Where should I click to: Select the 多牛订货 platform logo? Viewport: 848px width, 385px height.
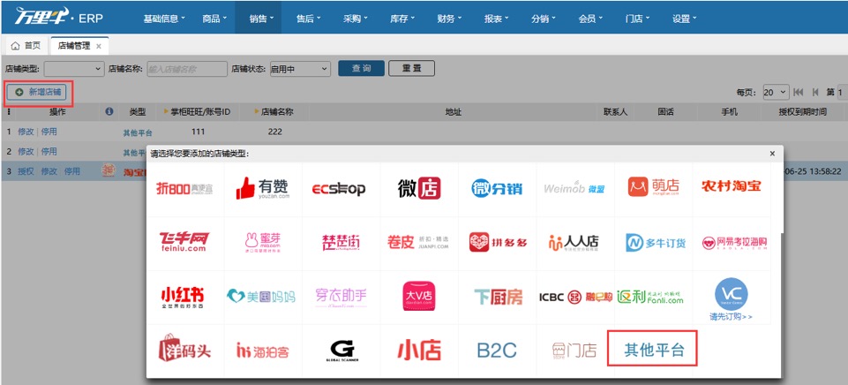(656, 243)
